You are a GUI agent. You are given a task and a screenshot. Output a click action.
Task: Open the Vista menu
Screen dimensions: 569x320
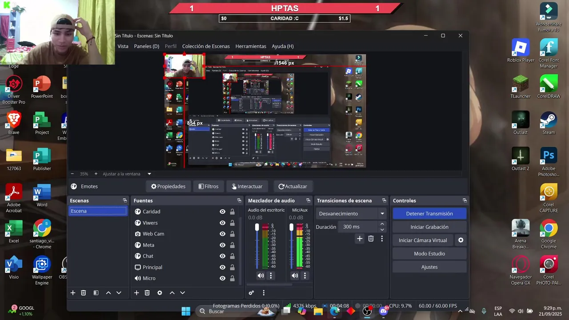123,46
